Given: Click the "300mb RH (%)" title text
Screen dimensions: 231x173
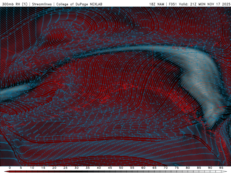Looking at the screenshot, I should point(15,4).
